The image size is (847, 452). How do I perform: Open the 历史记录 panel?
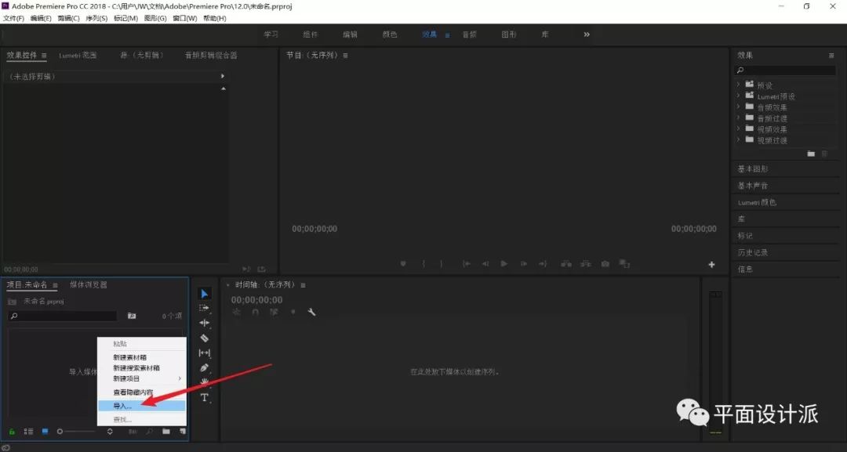tap(753, 252)
